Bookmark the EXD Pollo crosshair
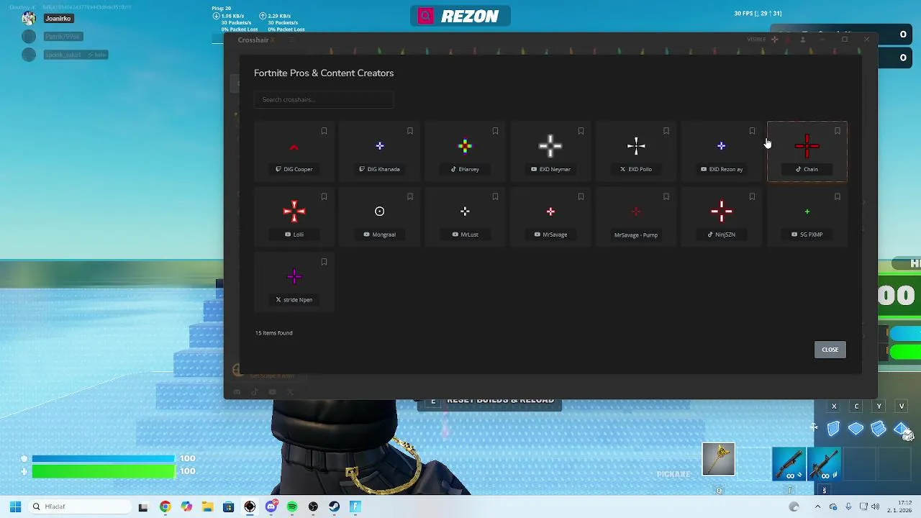This screenshot has width=921, height=518. pos(666,131)
